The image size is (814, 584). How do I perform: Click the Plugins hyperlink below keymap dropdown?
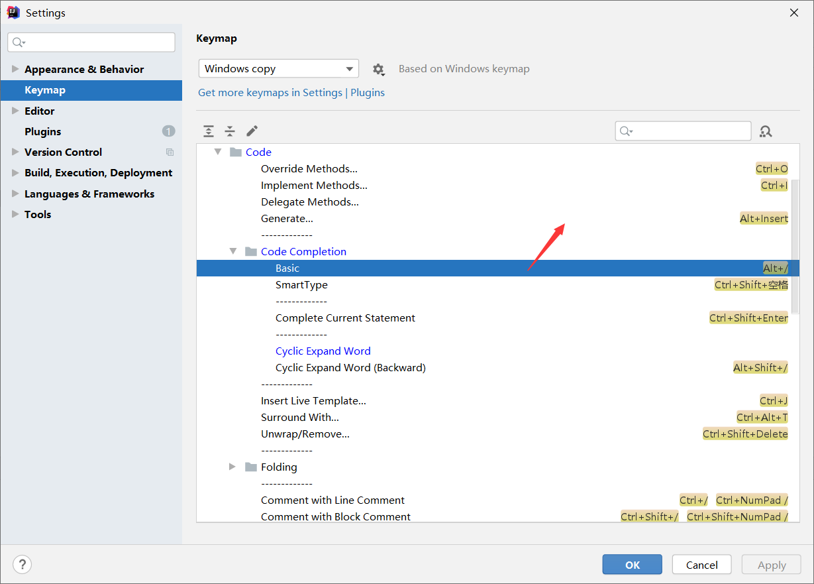368,93
